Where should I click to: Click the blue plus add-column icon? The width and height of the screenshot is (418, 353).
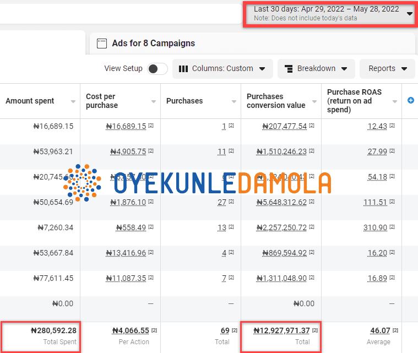click(411, 100)
